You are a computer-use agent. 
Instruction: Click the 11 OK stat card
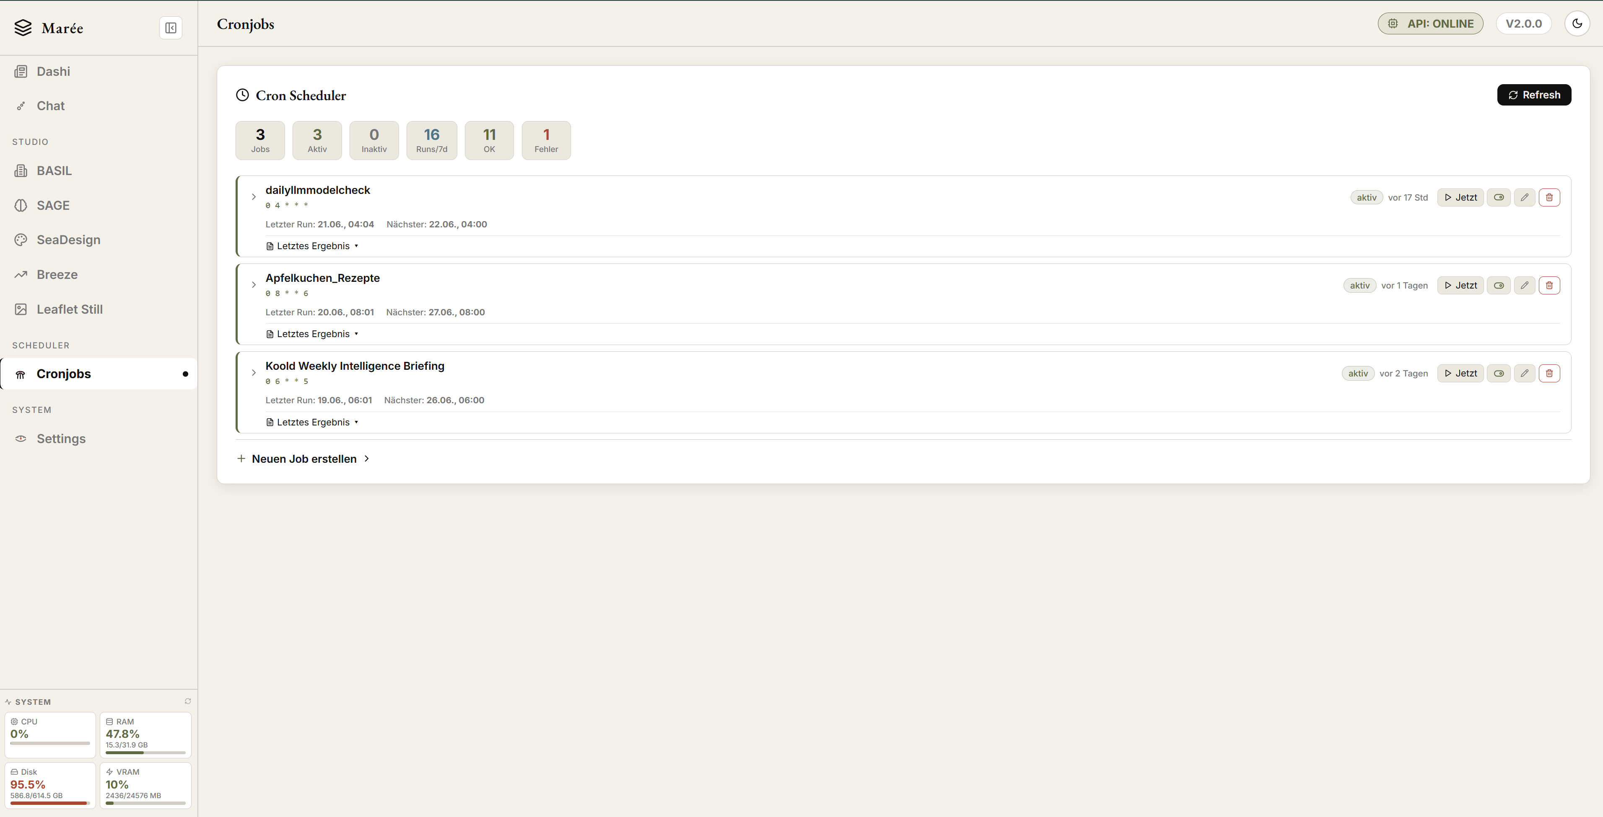(x=489, y=141)
